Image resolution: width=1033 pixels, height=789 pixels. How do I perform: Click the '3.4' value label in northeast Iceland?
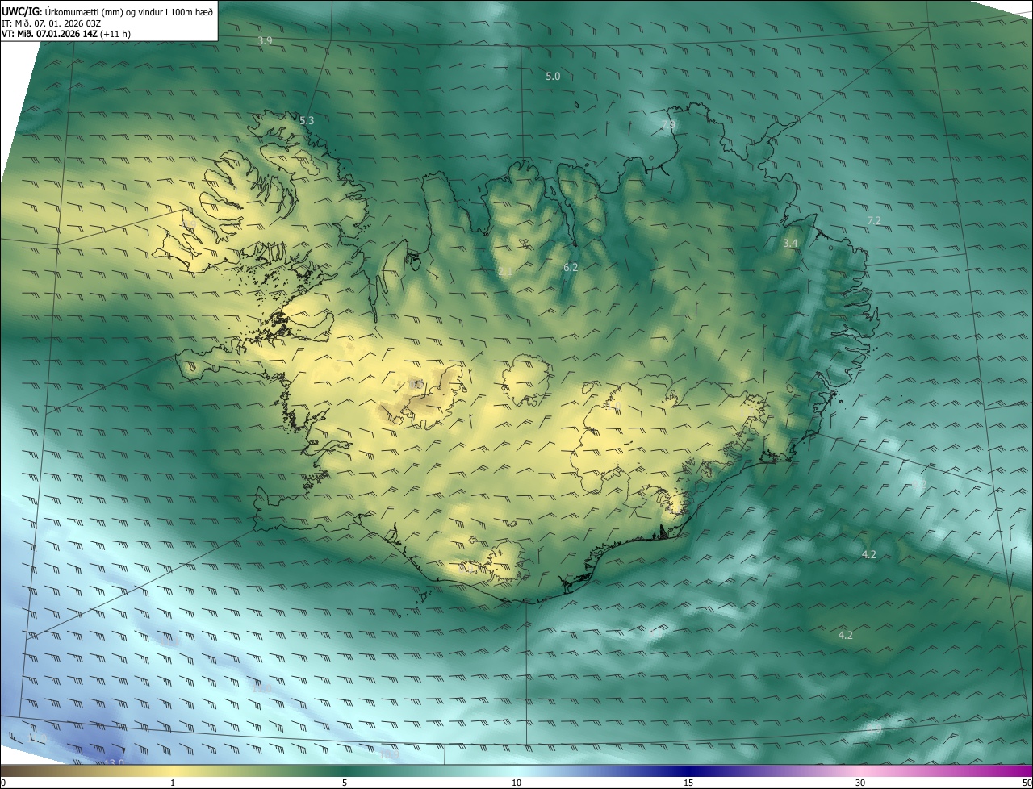pyautogui.click(x=790, y=243)
